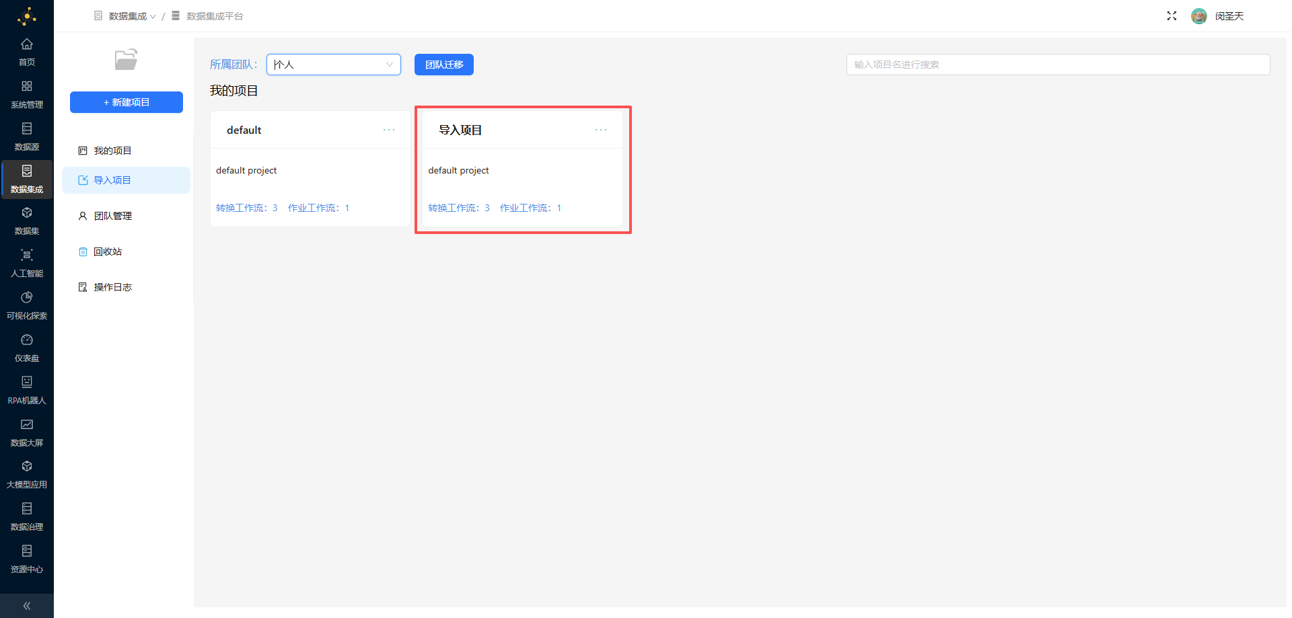
Task: Open System Management (系统管理) icon
Action: click(x=27, y=87)
